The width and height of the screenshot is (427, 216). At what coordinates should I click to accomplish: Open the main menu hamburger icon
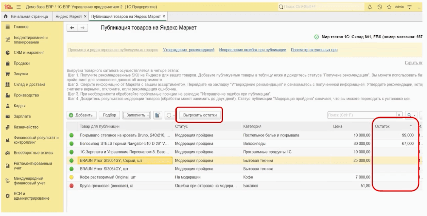tap(19, 7)
